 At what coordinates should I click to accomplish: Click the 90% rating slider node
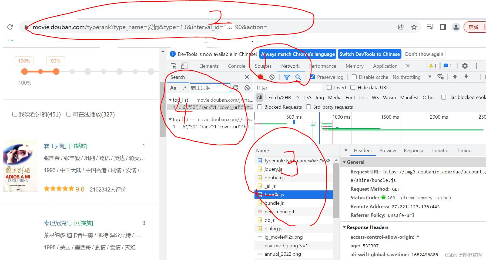(56, 71)
